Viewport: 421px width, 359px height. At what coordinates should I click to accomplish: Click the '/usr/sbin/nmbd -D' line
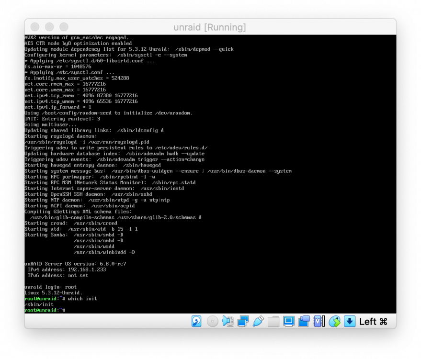(99, 240)
